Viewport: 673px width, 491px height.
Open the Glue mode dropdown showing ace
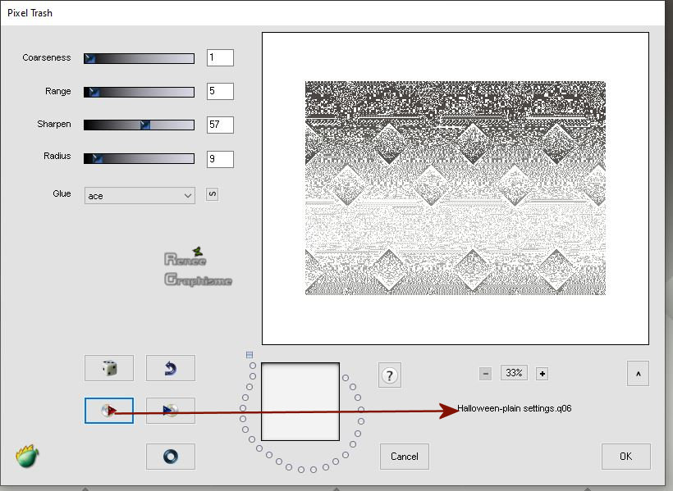[x=140, y=196]
